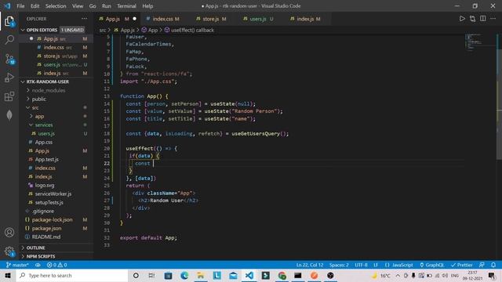The image size is (502, 282).
Task: Click the feedback icon in status bar
Action: 482,265
